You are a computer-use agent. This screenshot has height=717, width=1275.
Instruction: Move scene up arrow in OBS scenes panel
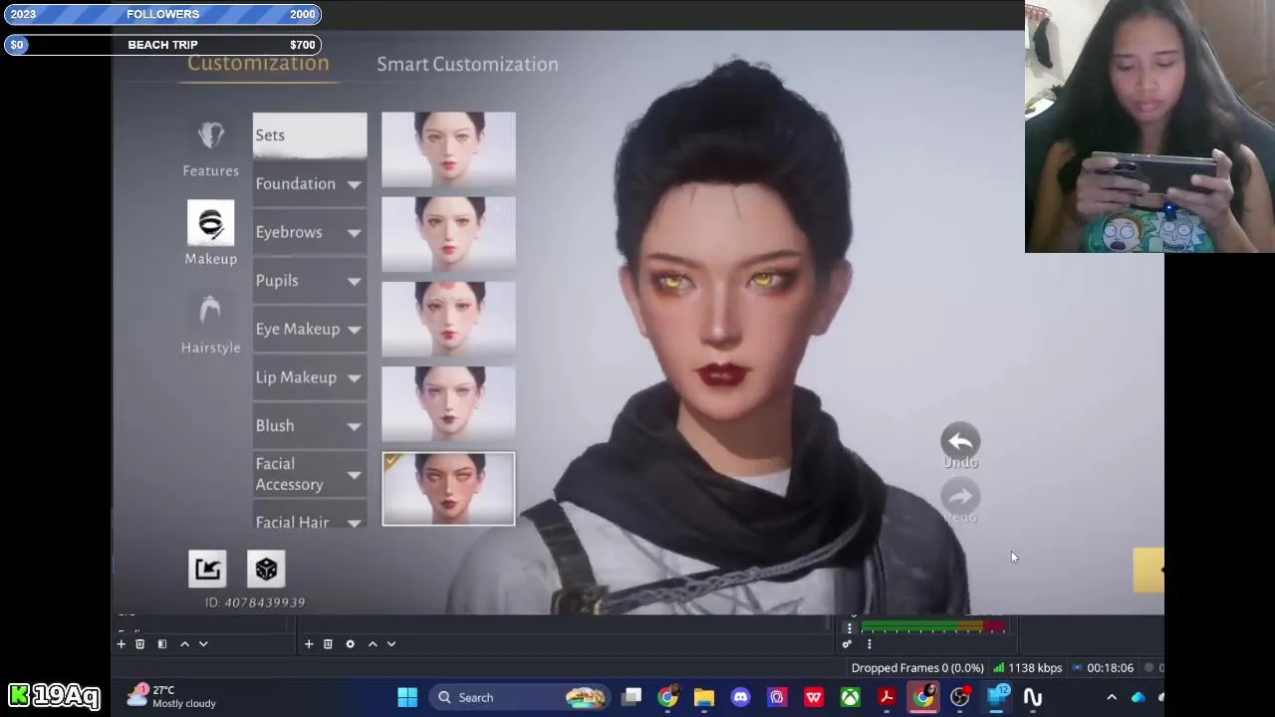184,644
